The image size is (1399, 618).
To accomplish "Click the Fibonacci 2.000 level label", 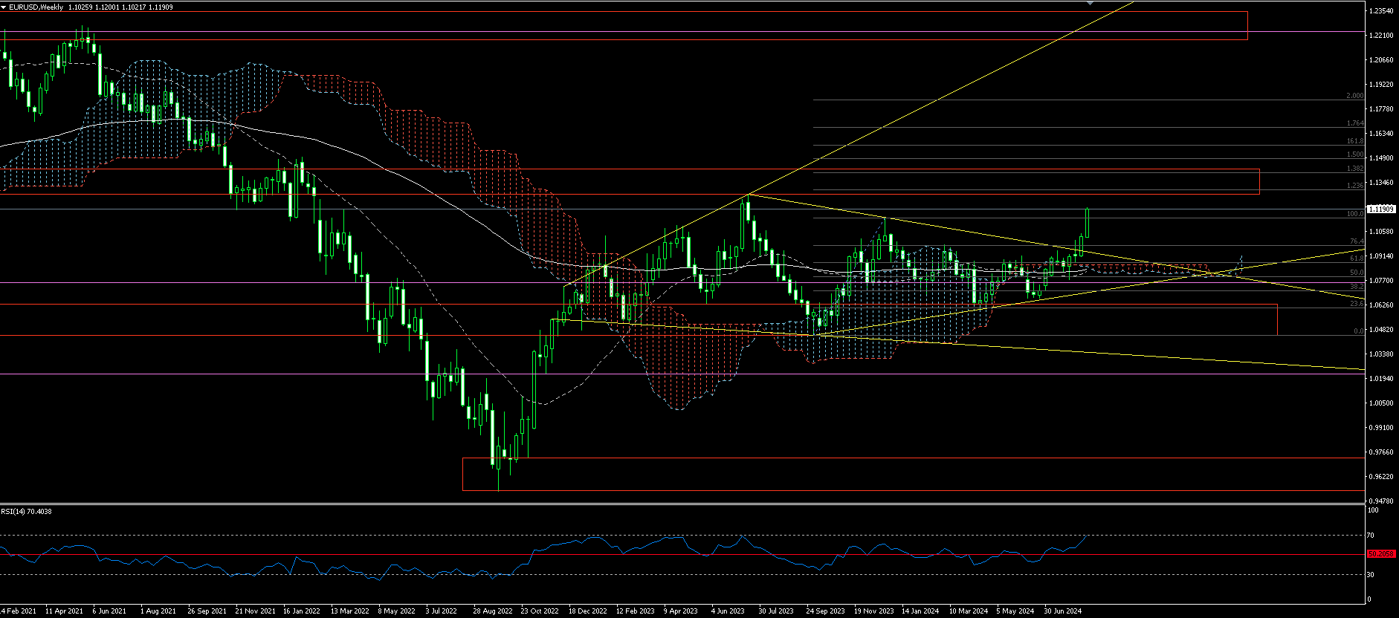I will (1355, 96).
